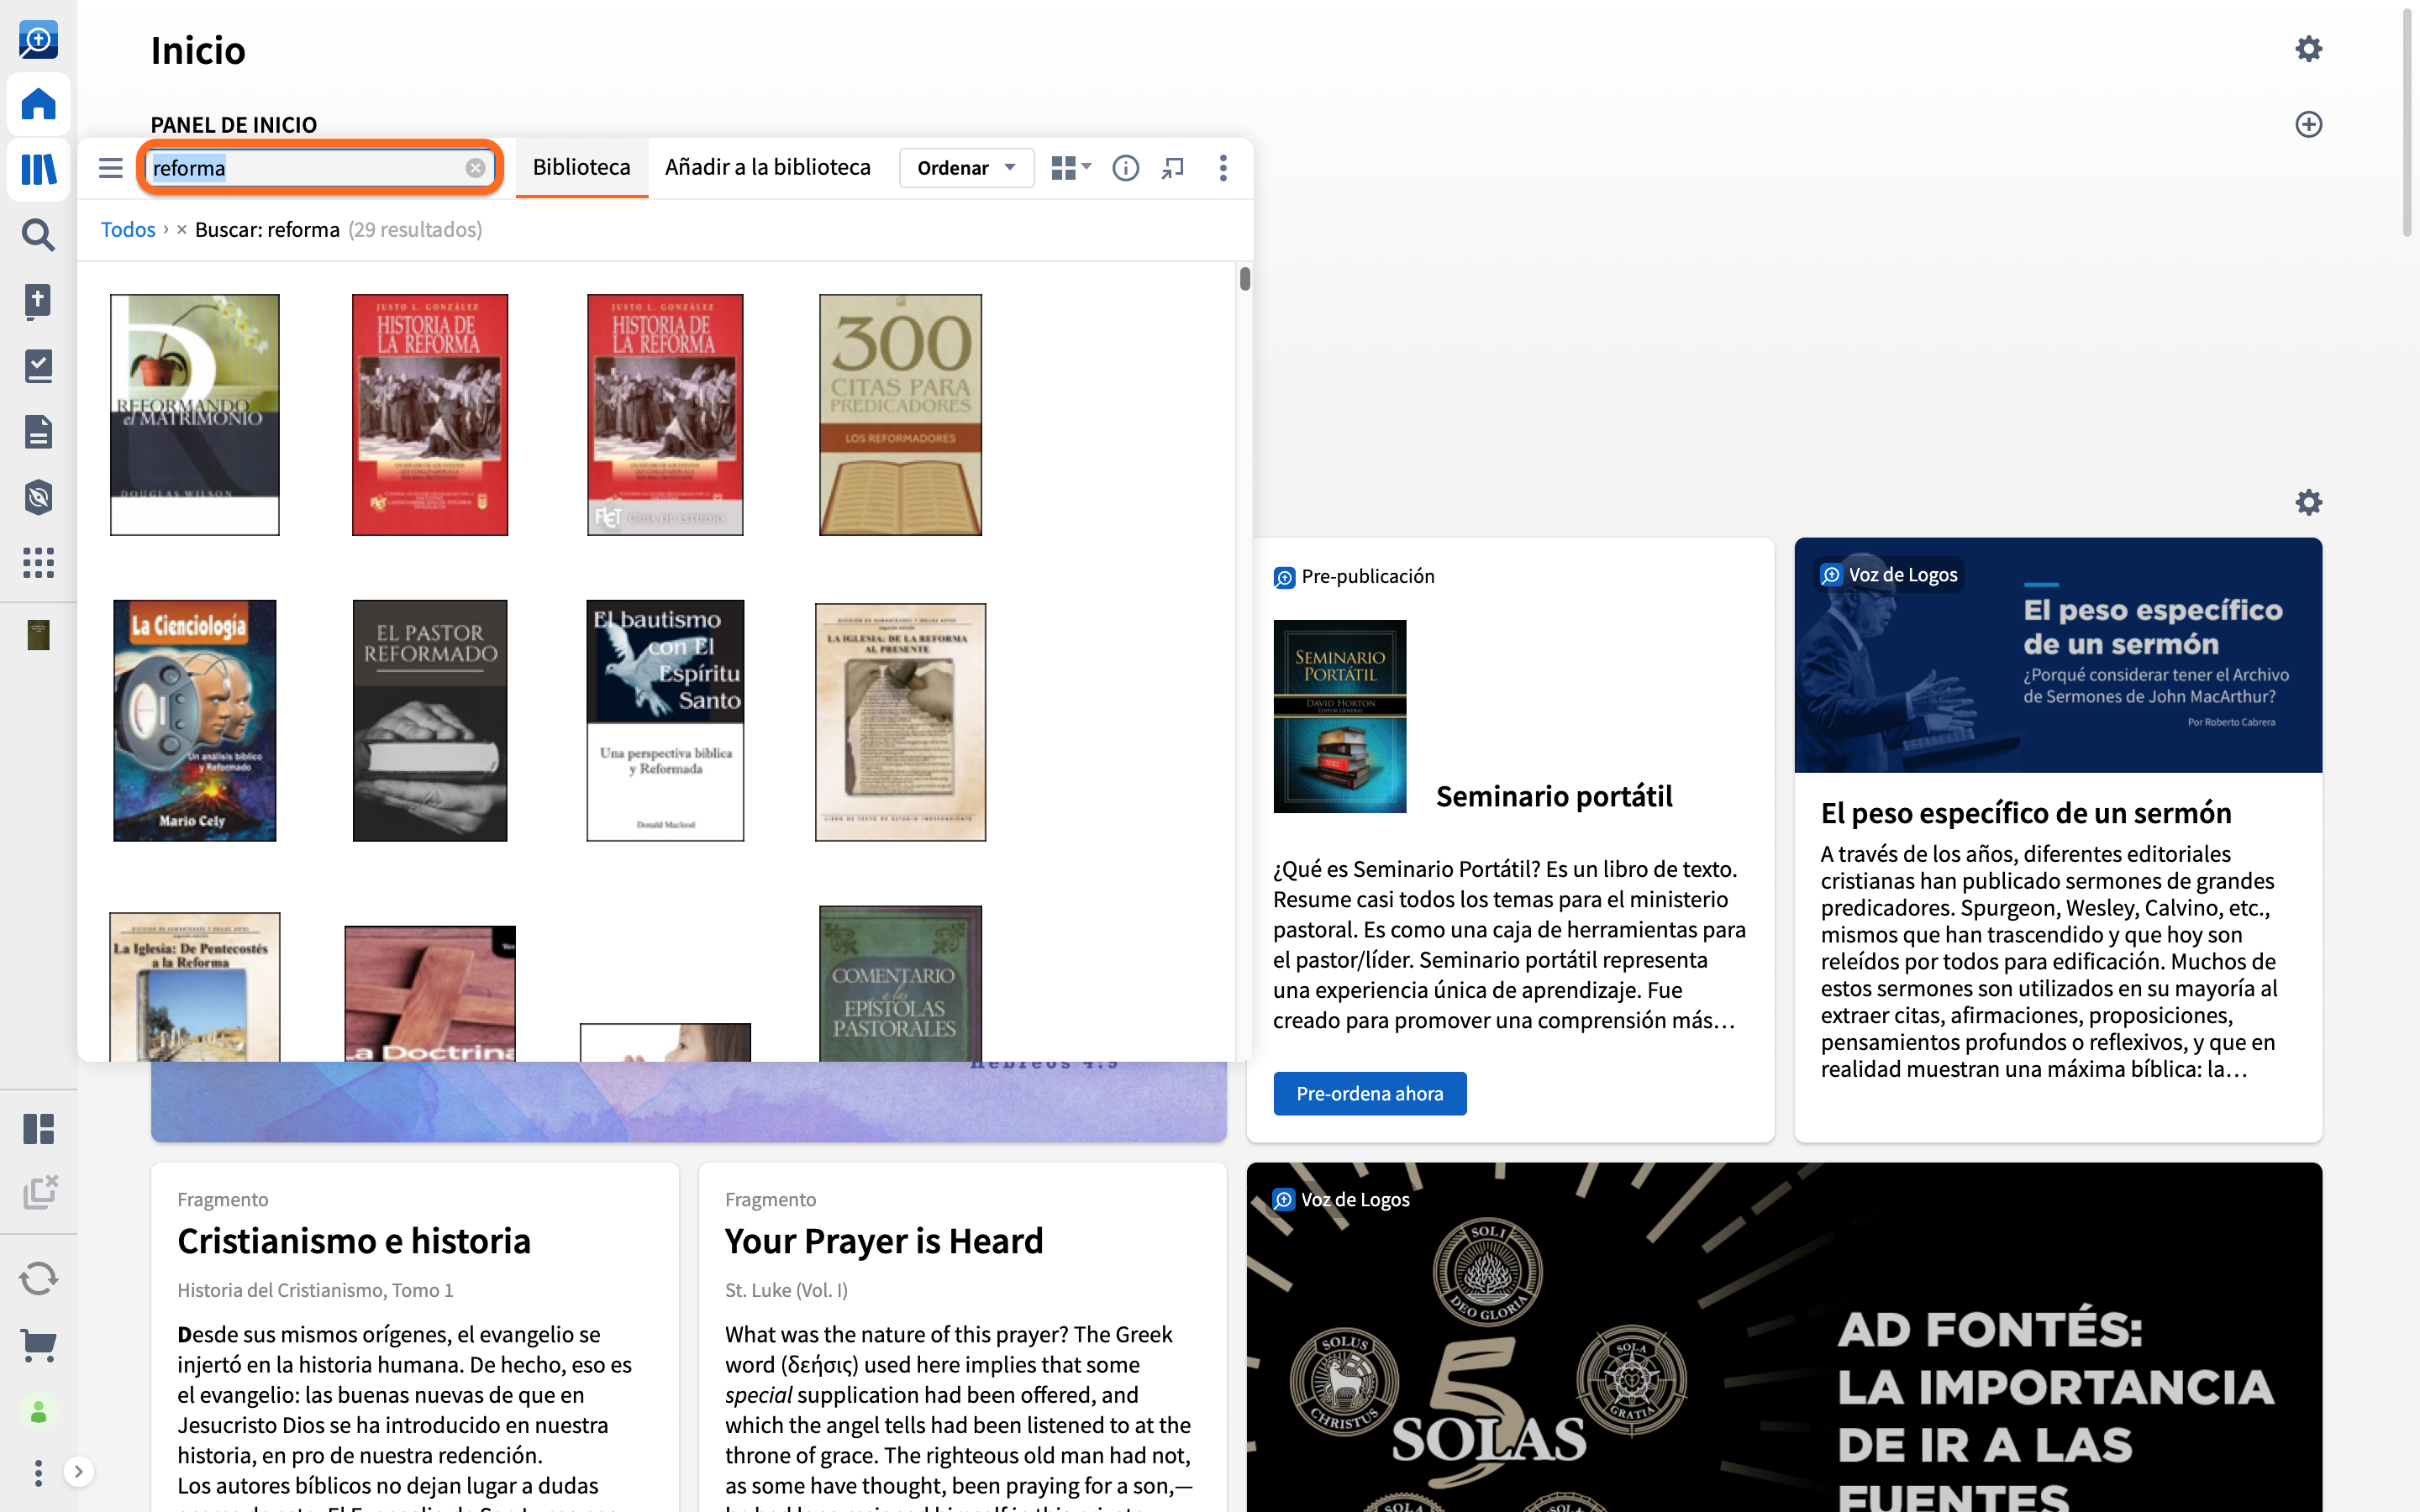Viewport: 2420px width, 1512px height.
Task: Remove the Buscar: reforma filter
Action: click(x=182, y=229)
